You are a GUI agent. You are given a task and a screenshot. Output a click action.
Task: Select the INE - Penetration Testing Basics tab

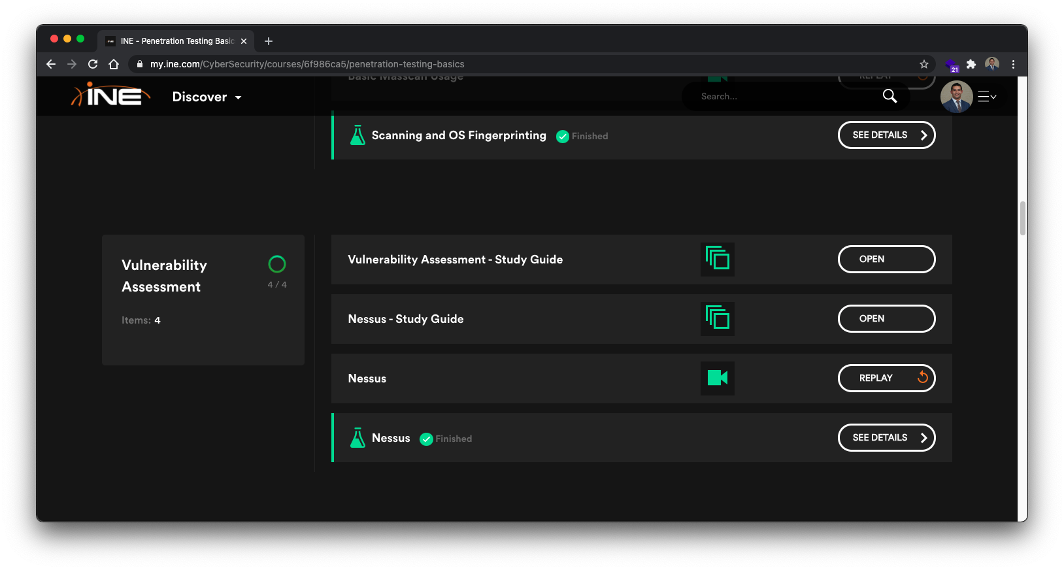[x=176, y=41]
